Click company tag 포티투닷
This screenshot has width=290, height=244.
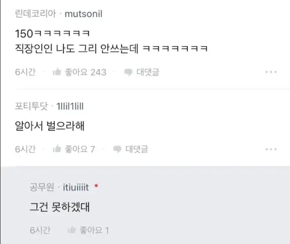click(x=31, y=106)
